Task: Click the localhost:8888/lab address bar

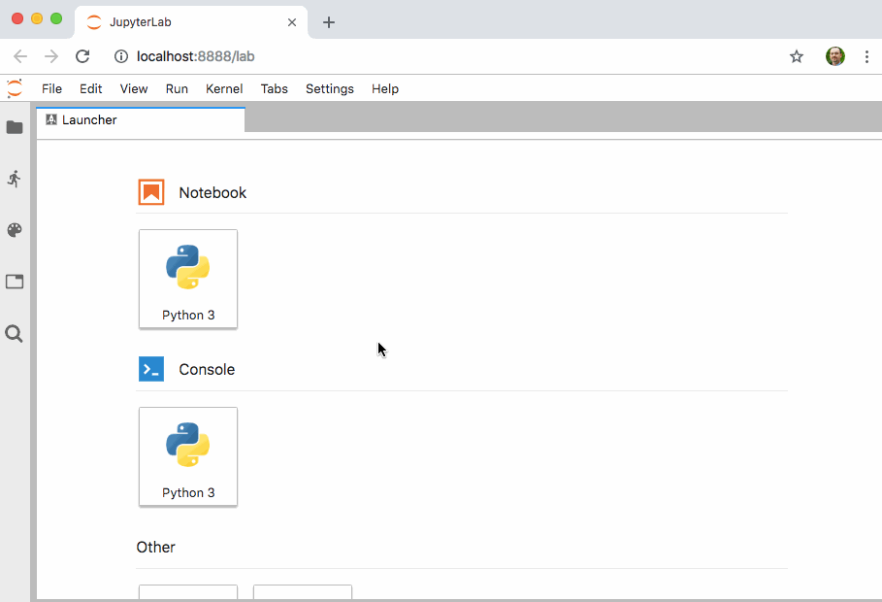Action: 195,56
